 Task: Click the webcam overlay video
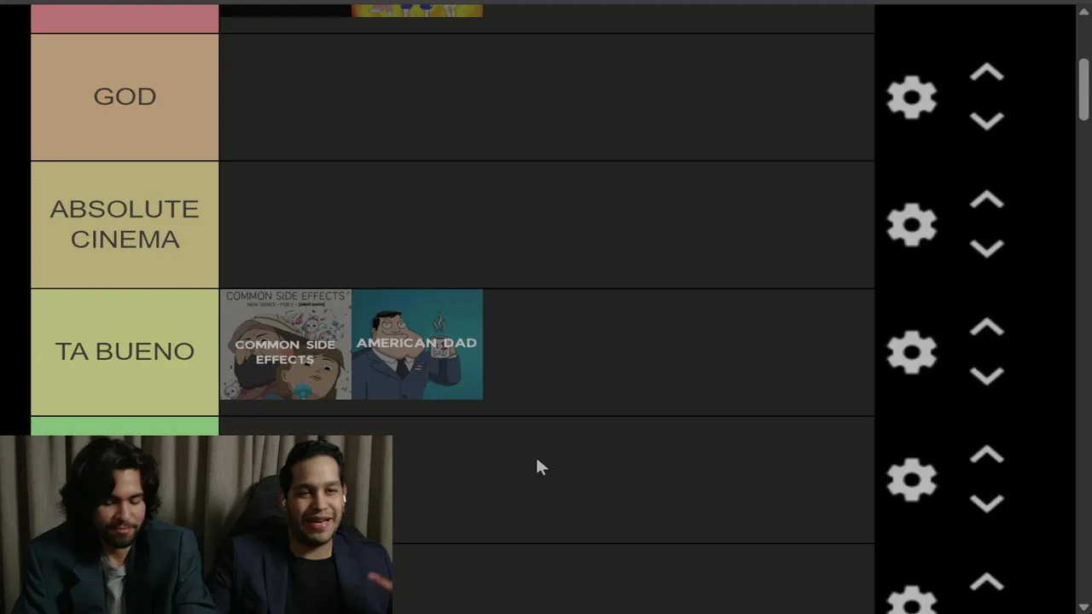196,524
